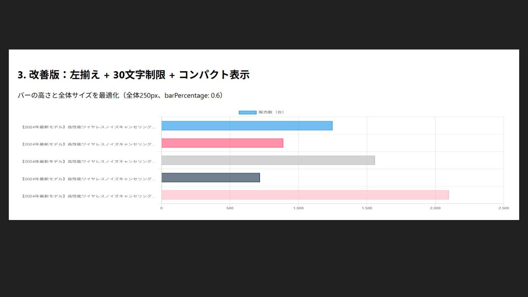Click the pale pink longest bar
The width and height of the screenshot is (528, 297).
click(x=305, y=195)
